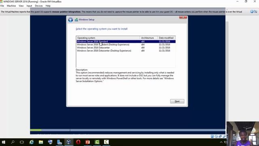Open the VirtualBox File menu

(x=2, y=6)
